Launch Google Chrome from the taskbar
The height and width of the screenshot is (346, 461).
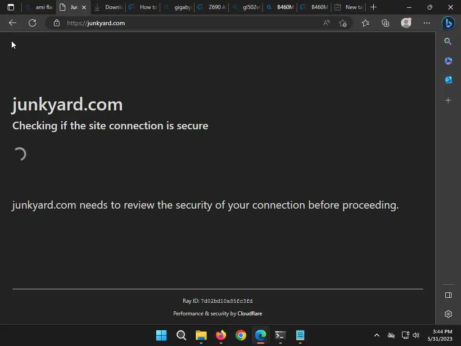click(x=240, y=335)
